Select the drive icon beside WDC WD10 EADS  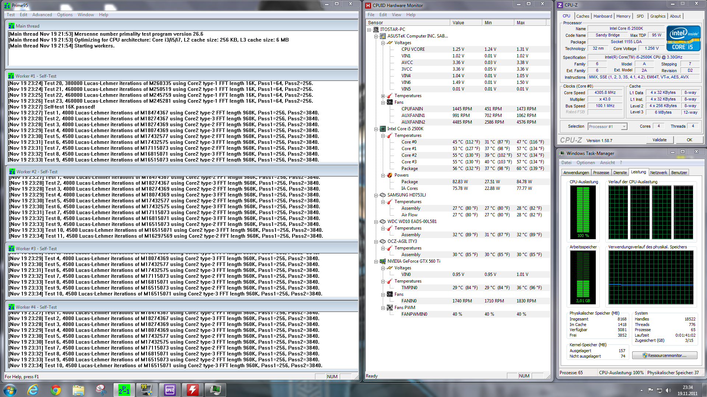[x=383, y=221]
